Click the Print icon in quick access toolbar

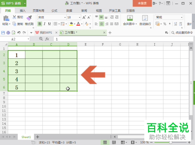click(x=8, y=33)
